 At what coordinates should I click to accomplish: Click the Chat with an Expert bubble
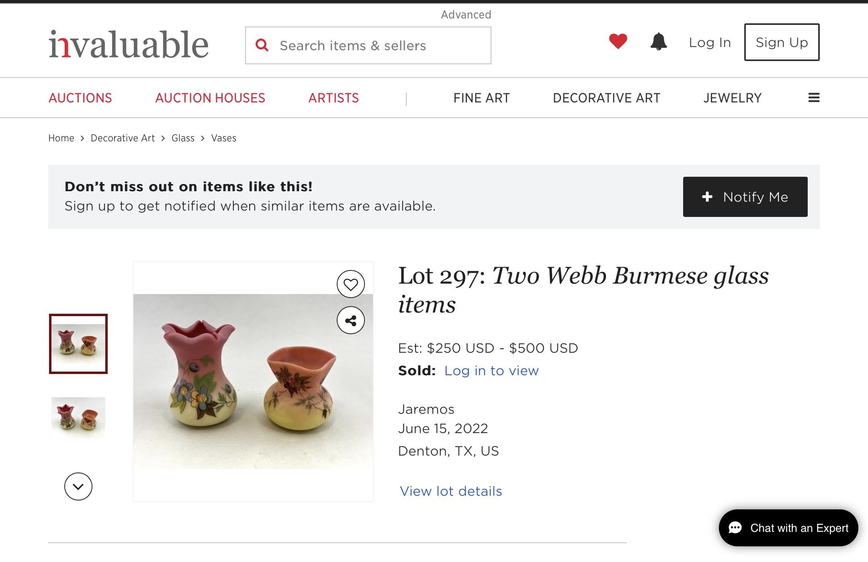pyautogui.click(x=788, y=528)
